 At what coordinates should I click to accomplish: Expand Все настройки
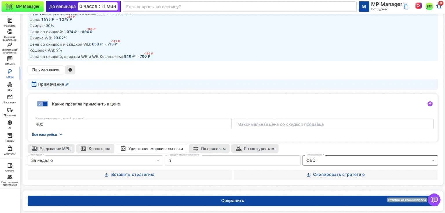[x=47, y=134]
